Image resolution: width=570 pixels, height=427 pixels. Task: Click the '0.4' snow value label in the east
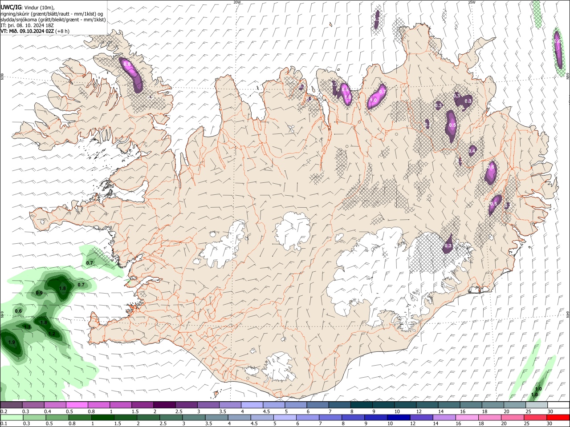click(x=472, y=151)
